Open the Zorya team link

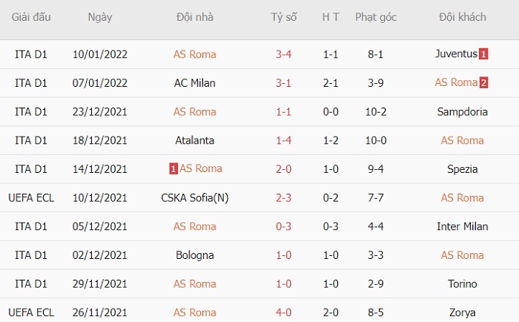[x=463, y=312]
